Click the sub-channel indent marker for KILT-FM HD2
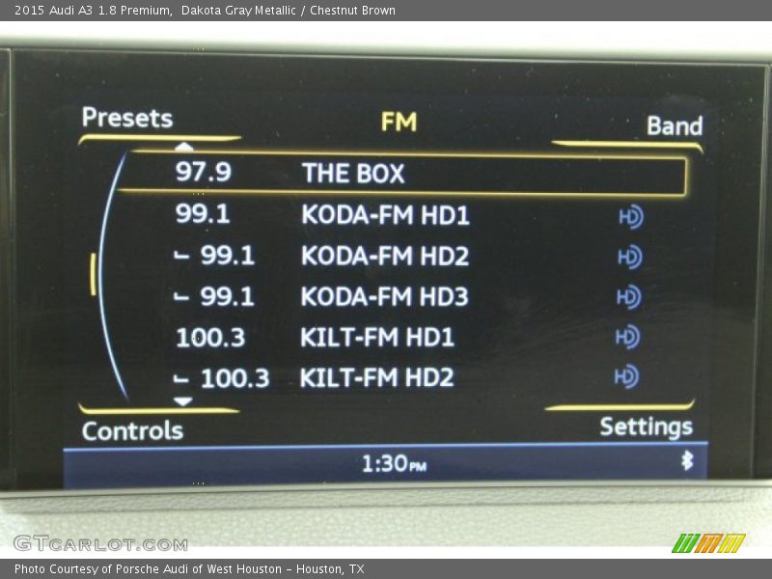 click(x=181, y=379)
